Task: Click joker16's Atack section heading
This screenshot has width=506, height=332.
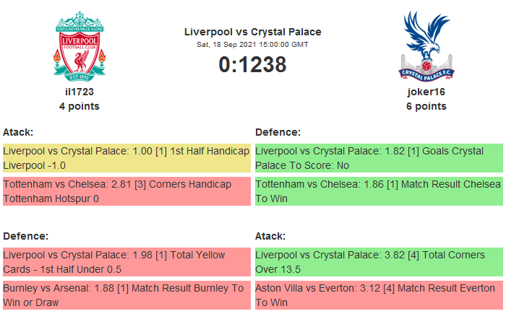Action: 270,236
